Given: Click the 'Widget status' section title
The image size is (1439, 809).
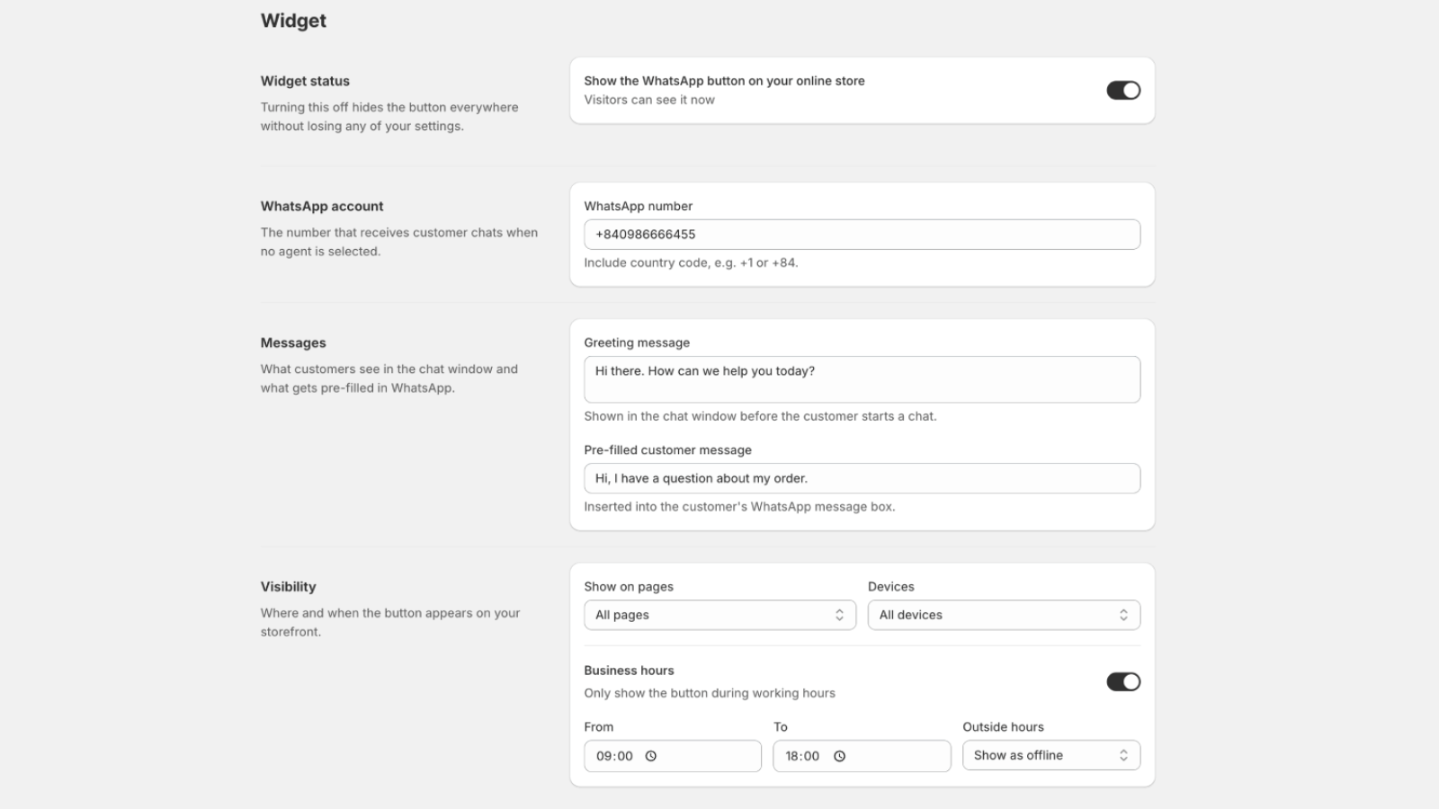Looking at the screenshot, I should (305, 81).
